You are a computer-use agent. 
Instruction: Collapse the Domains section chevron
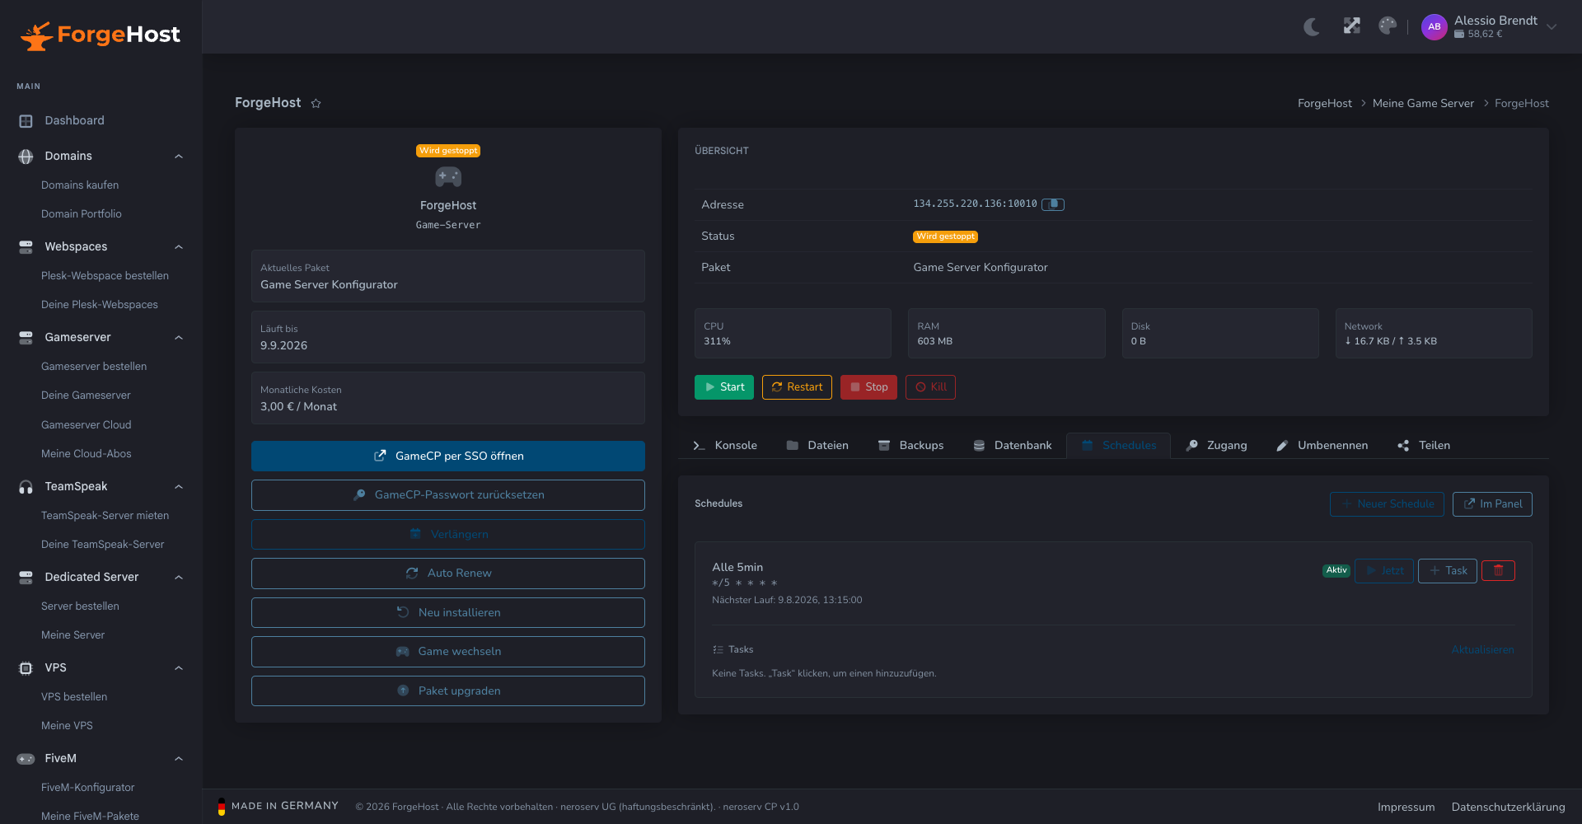click(179, 157)
